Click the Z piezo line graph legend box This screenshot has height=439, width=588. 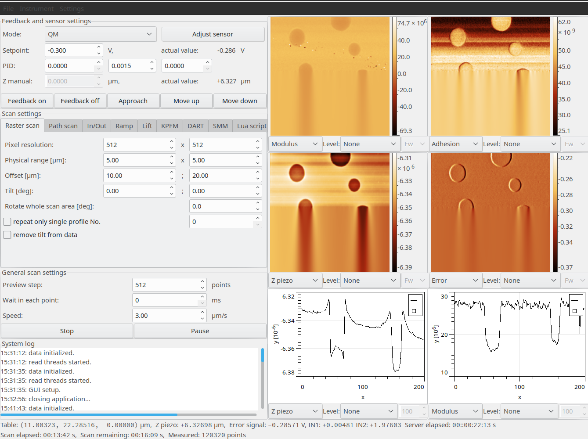pyautogui.click(x=415, y=305)
